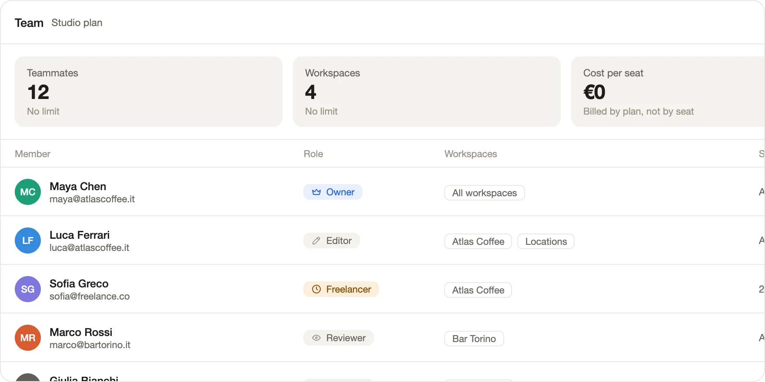Click email sofia@freelance.co
This screenshot has height=382, width=765.
coord(90,296)
